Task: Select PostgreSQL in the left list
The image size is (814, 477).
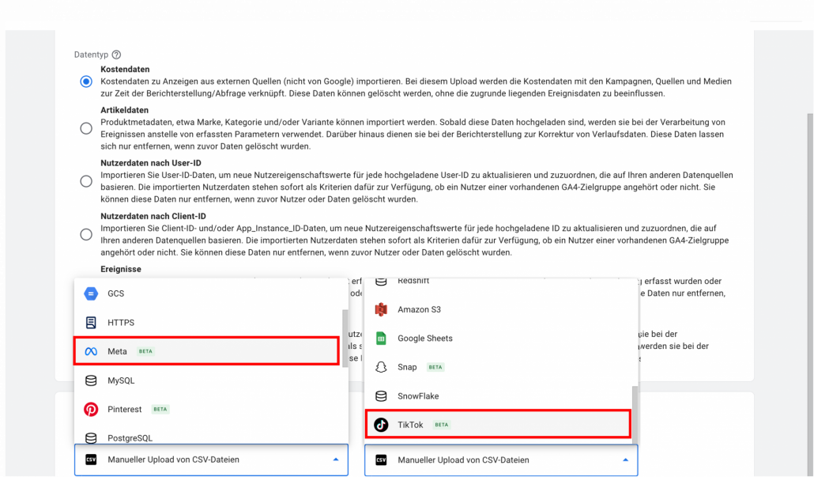Action: [130, 437]
